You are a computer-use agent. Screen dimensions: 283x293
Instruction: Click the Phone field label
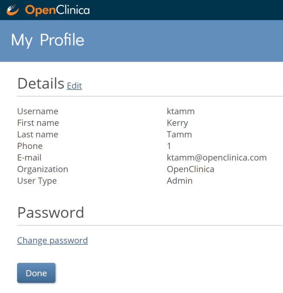click(x=29, y=146)
